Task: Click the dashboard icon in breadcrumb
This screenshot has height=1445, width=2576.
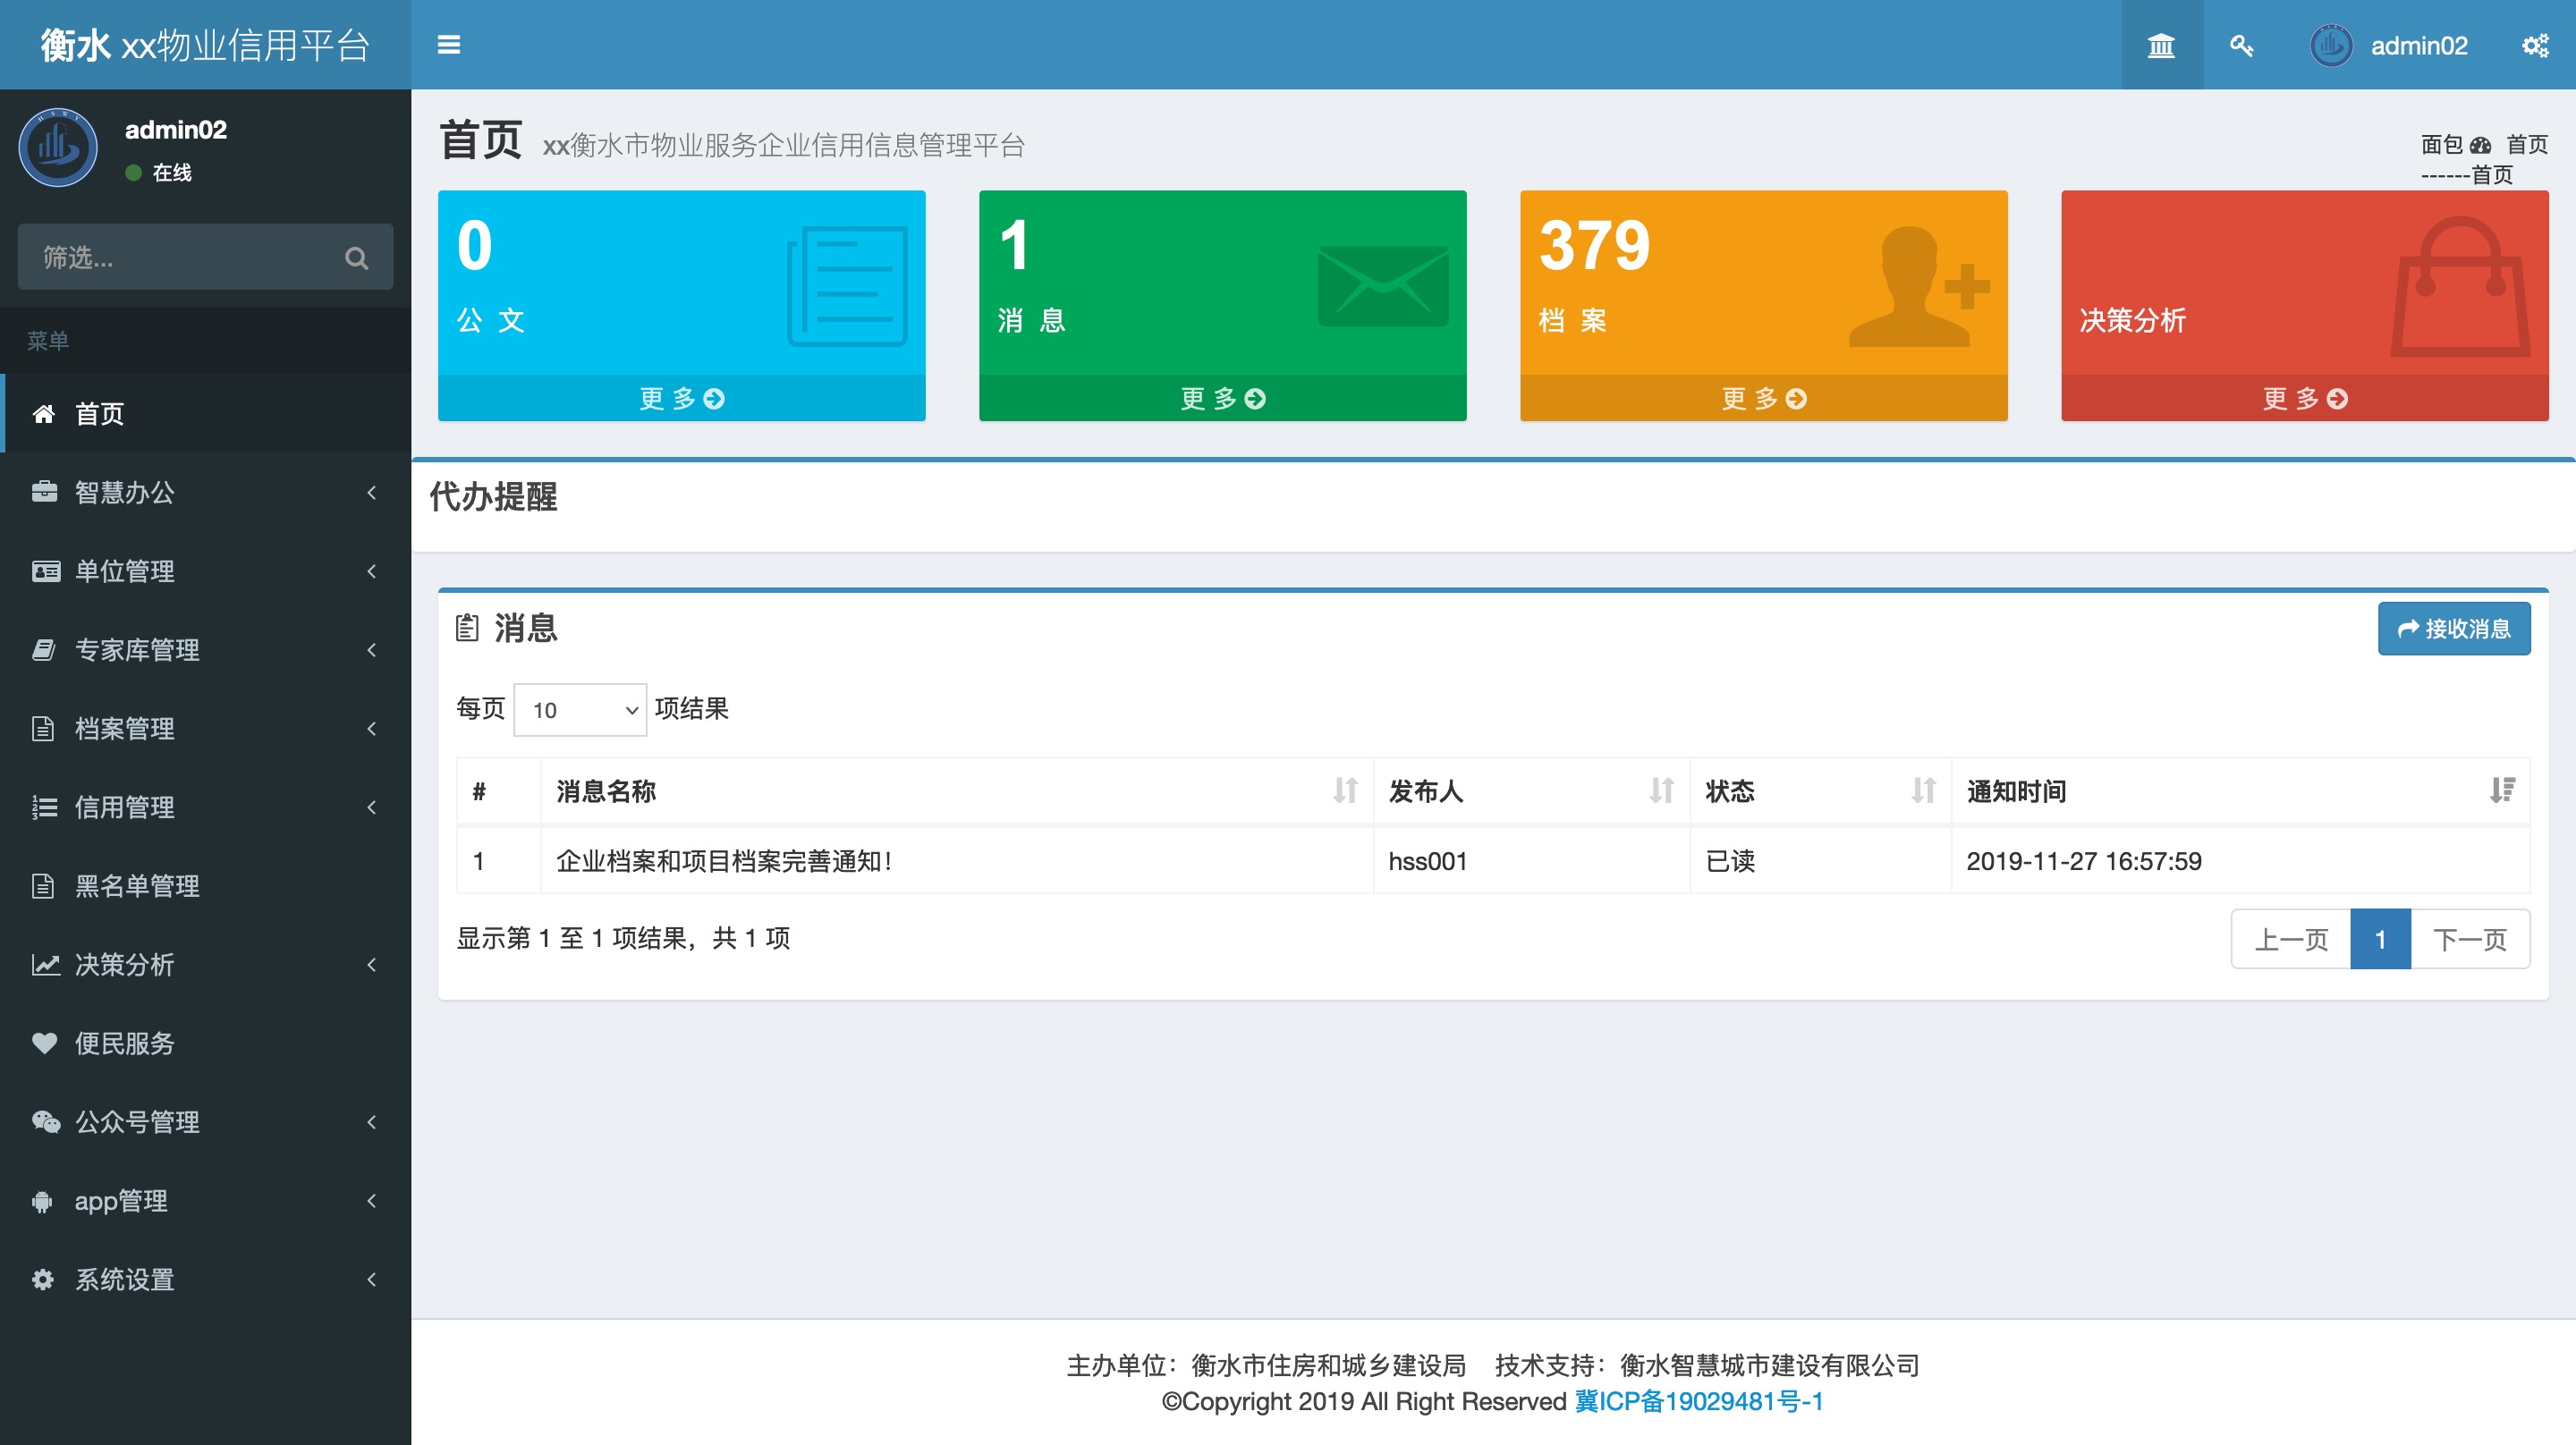Action: coord(2480,145)
